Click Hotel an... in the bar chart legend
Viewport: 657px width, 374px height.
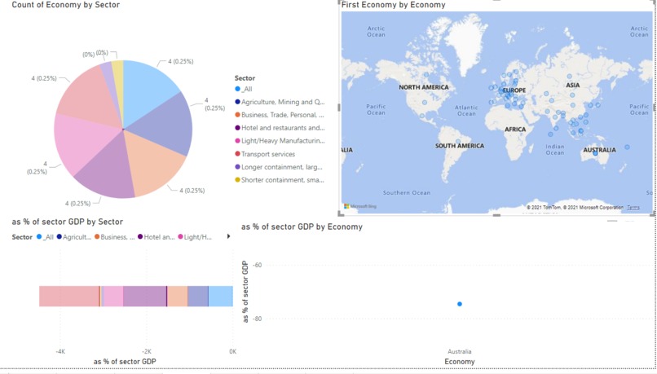(156, 237)
